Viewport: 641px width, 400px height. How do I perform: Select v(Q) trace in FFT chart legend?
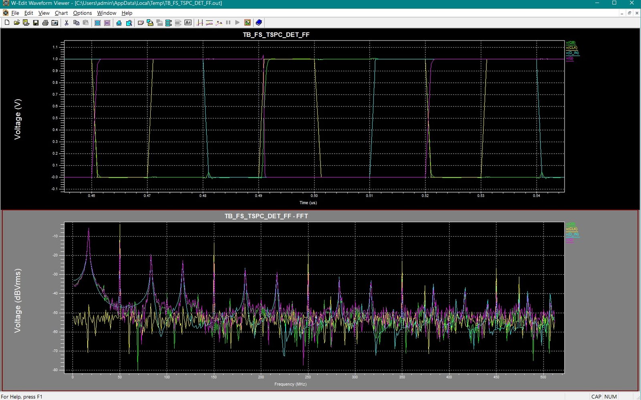pos(570,240)
